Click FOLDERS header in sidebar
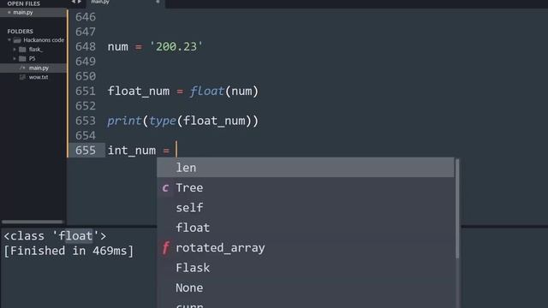This screenshot has height=308, width=548. click(21, 32)
